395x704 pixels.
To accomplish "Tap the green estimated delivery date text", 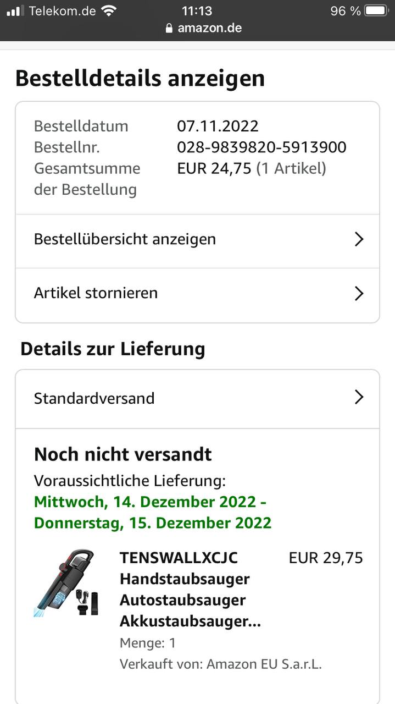I will click(152, 512).
